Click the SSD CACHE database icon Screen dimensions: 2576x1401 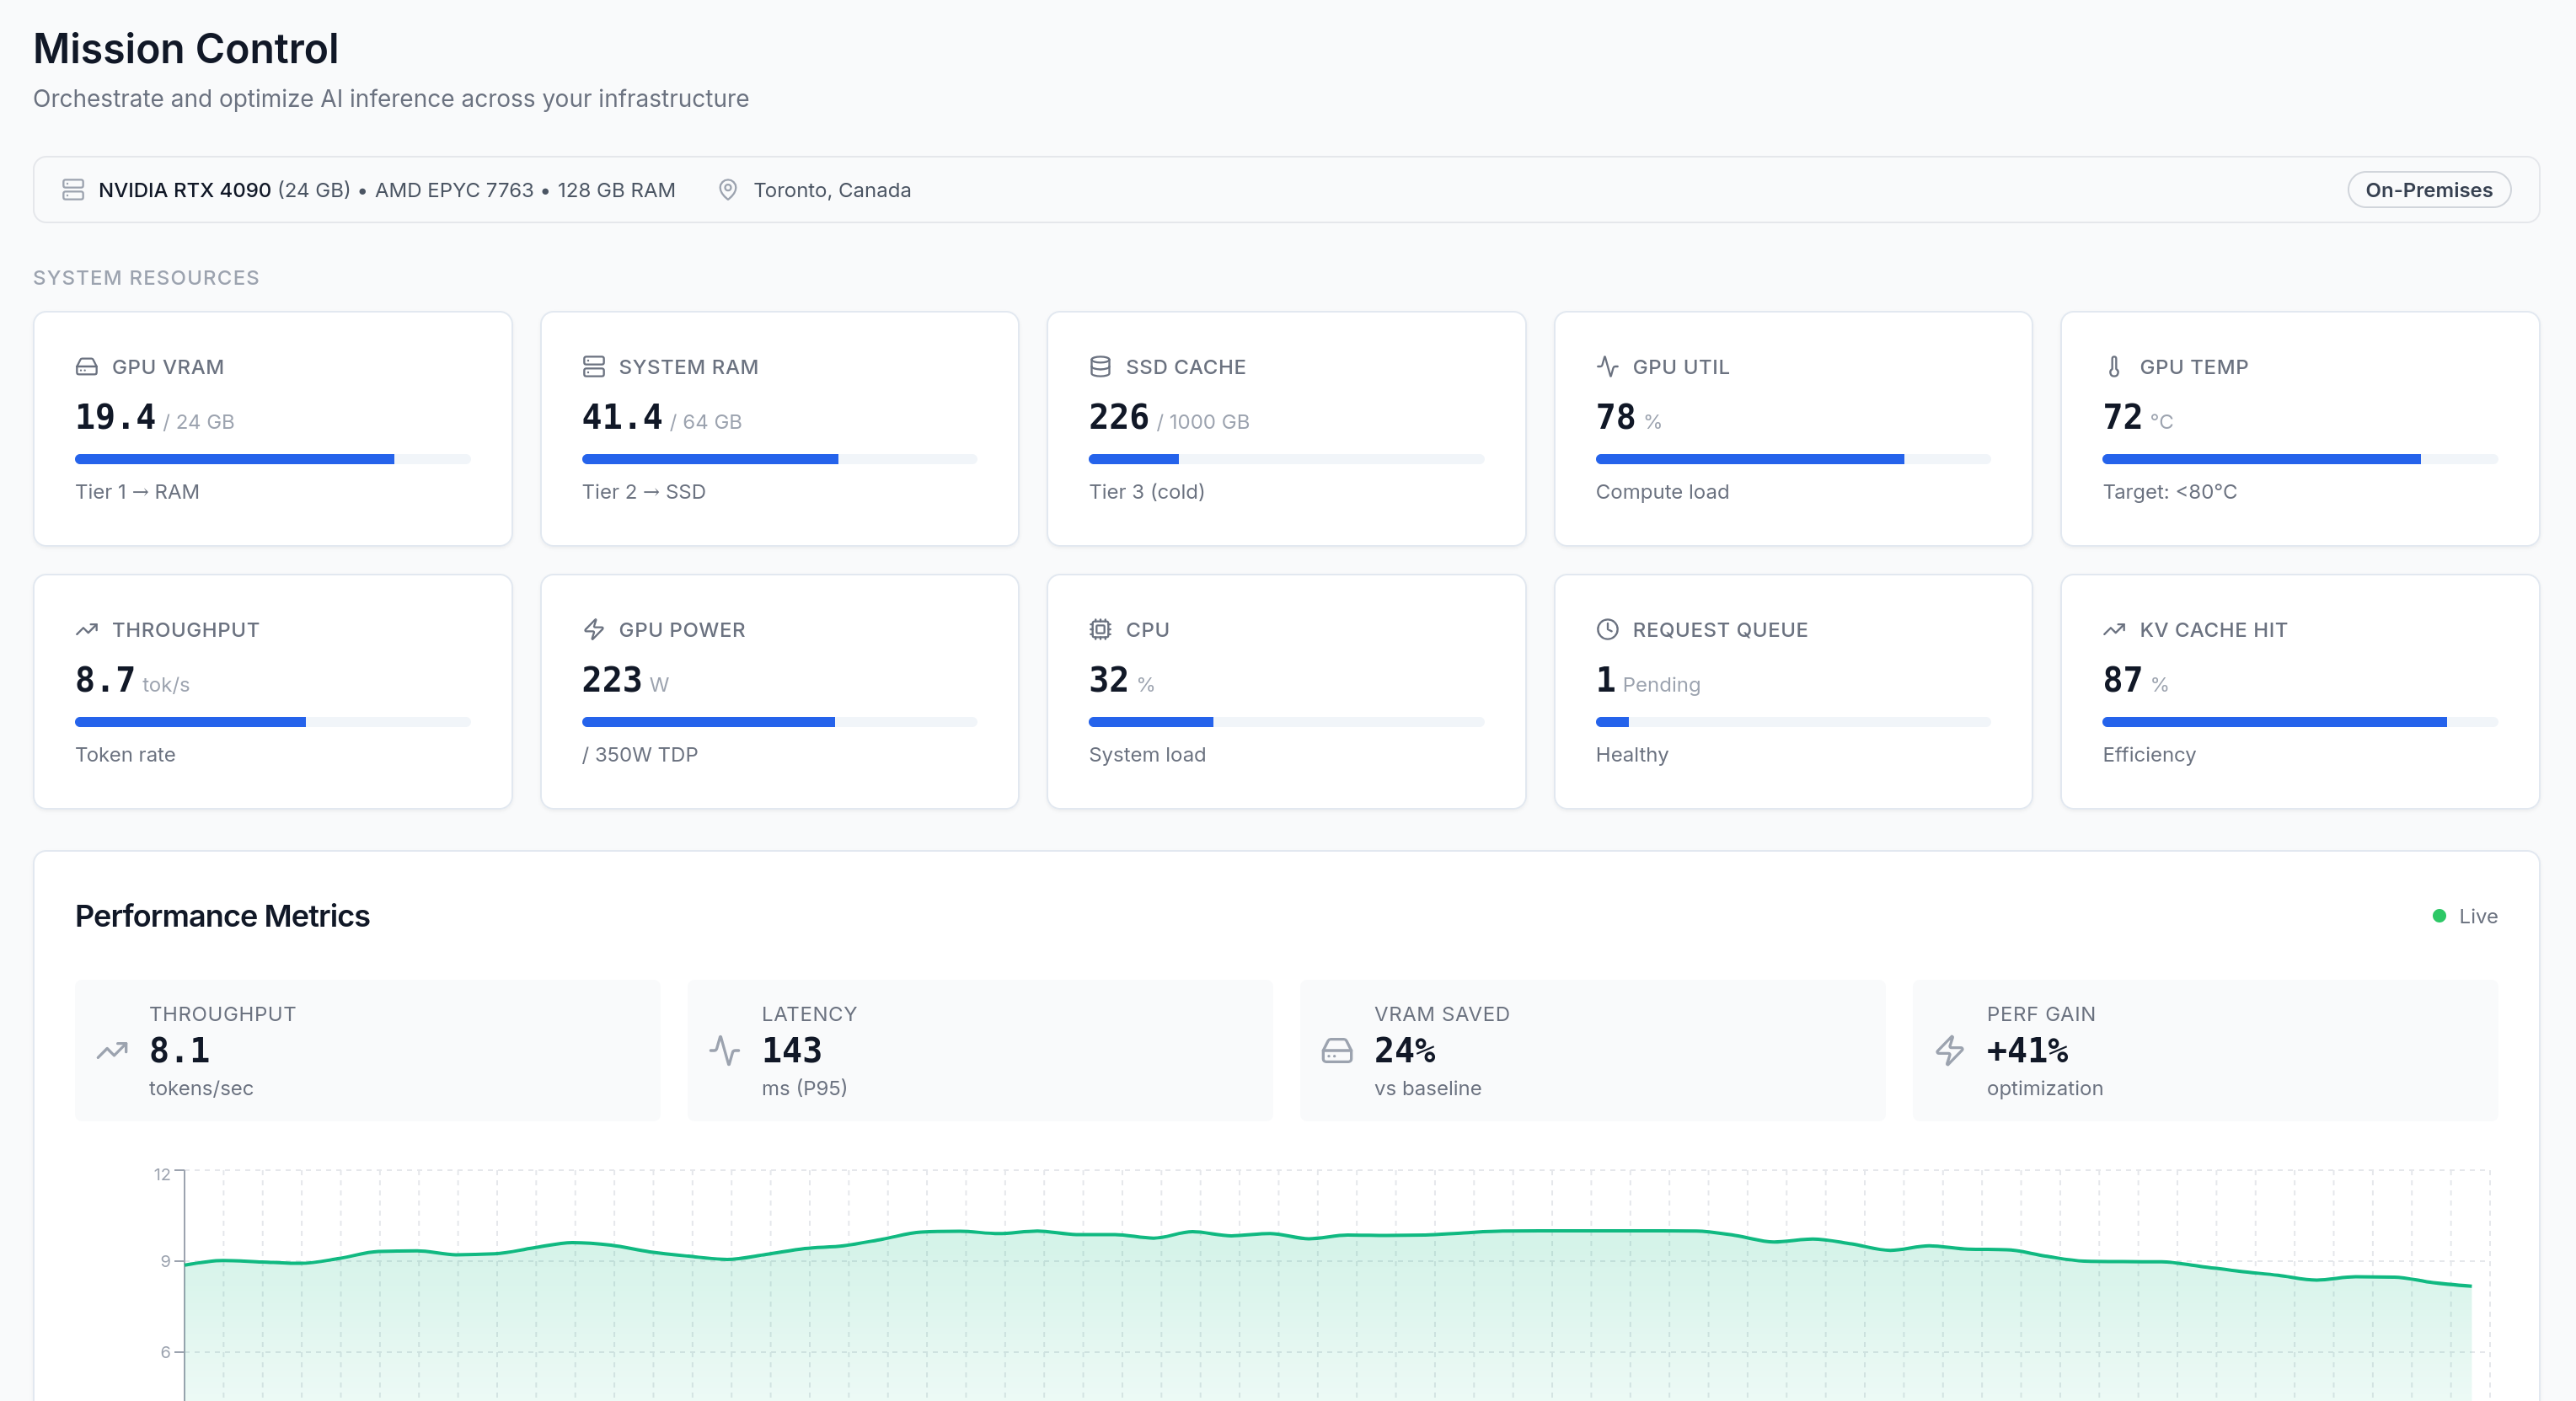[1100, 366]
